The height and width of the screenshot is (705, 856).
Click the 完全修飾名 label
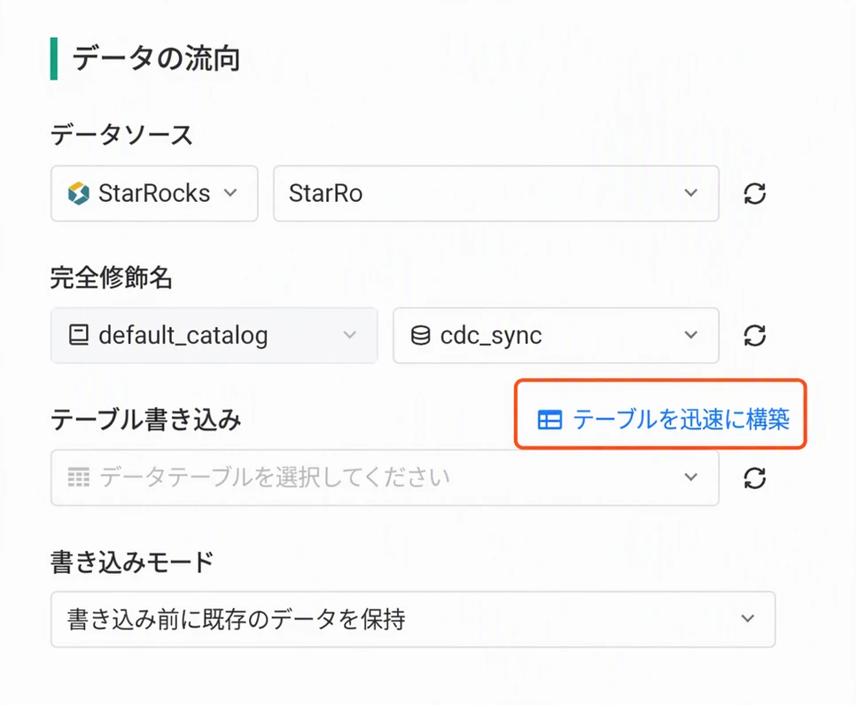tap(112, 277)
